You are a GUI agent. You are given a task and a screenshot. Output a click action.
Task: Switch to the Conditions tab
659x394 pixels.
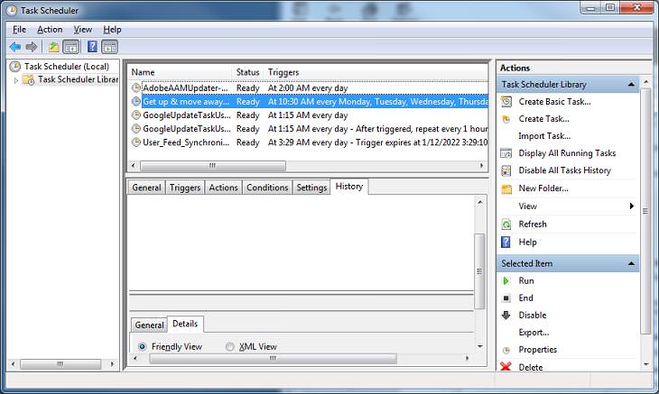pyautogui.click(x=267, y=188)
